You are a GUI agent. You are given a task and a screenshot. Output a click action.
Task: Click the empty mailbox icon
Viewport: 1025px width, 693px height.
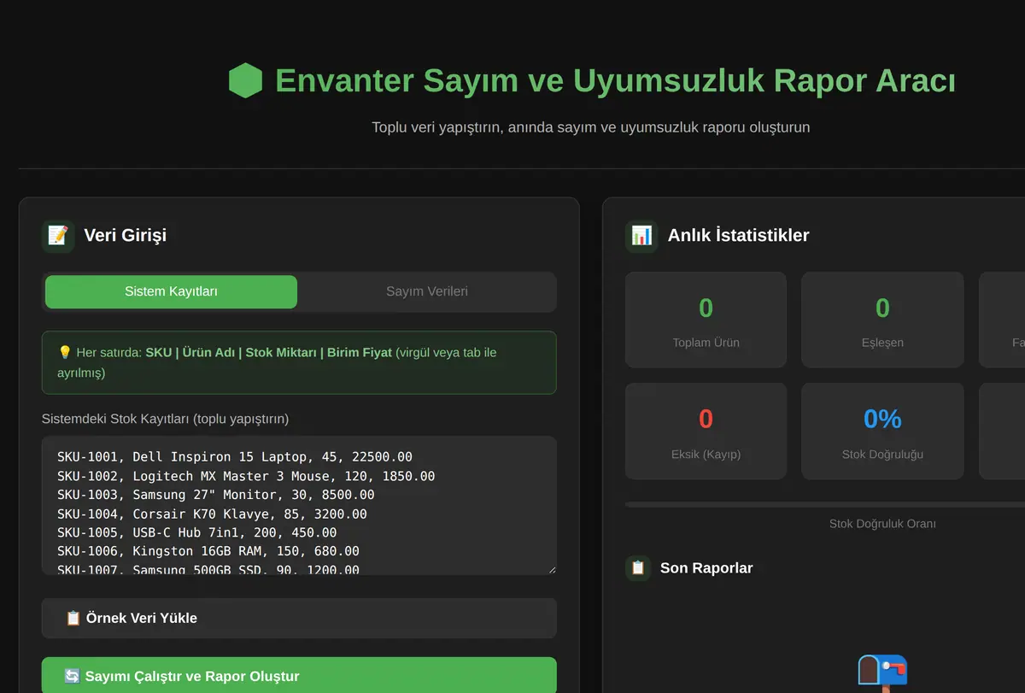coord(882,673)
